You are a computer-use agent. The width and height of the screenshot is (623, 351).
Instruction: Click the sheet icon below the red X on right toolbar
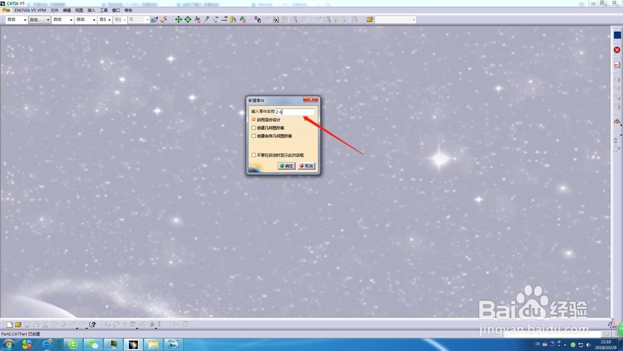coord(617,65)
